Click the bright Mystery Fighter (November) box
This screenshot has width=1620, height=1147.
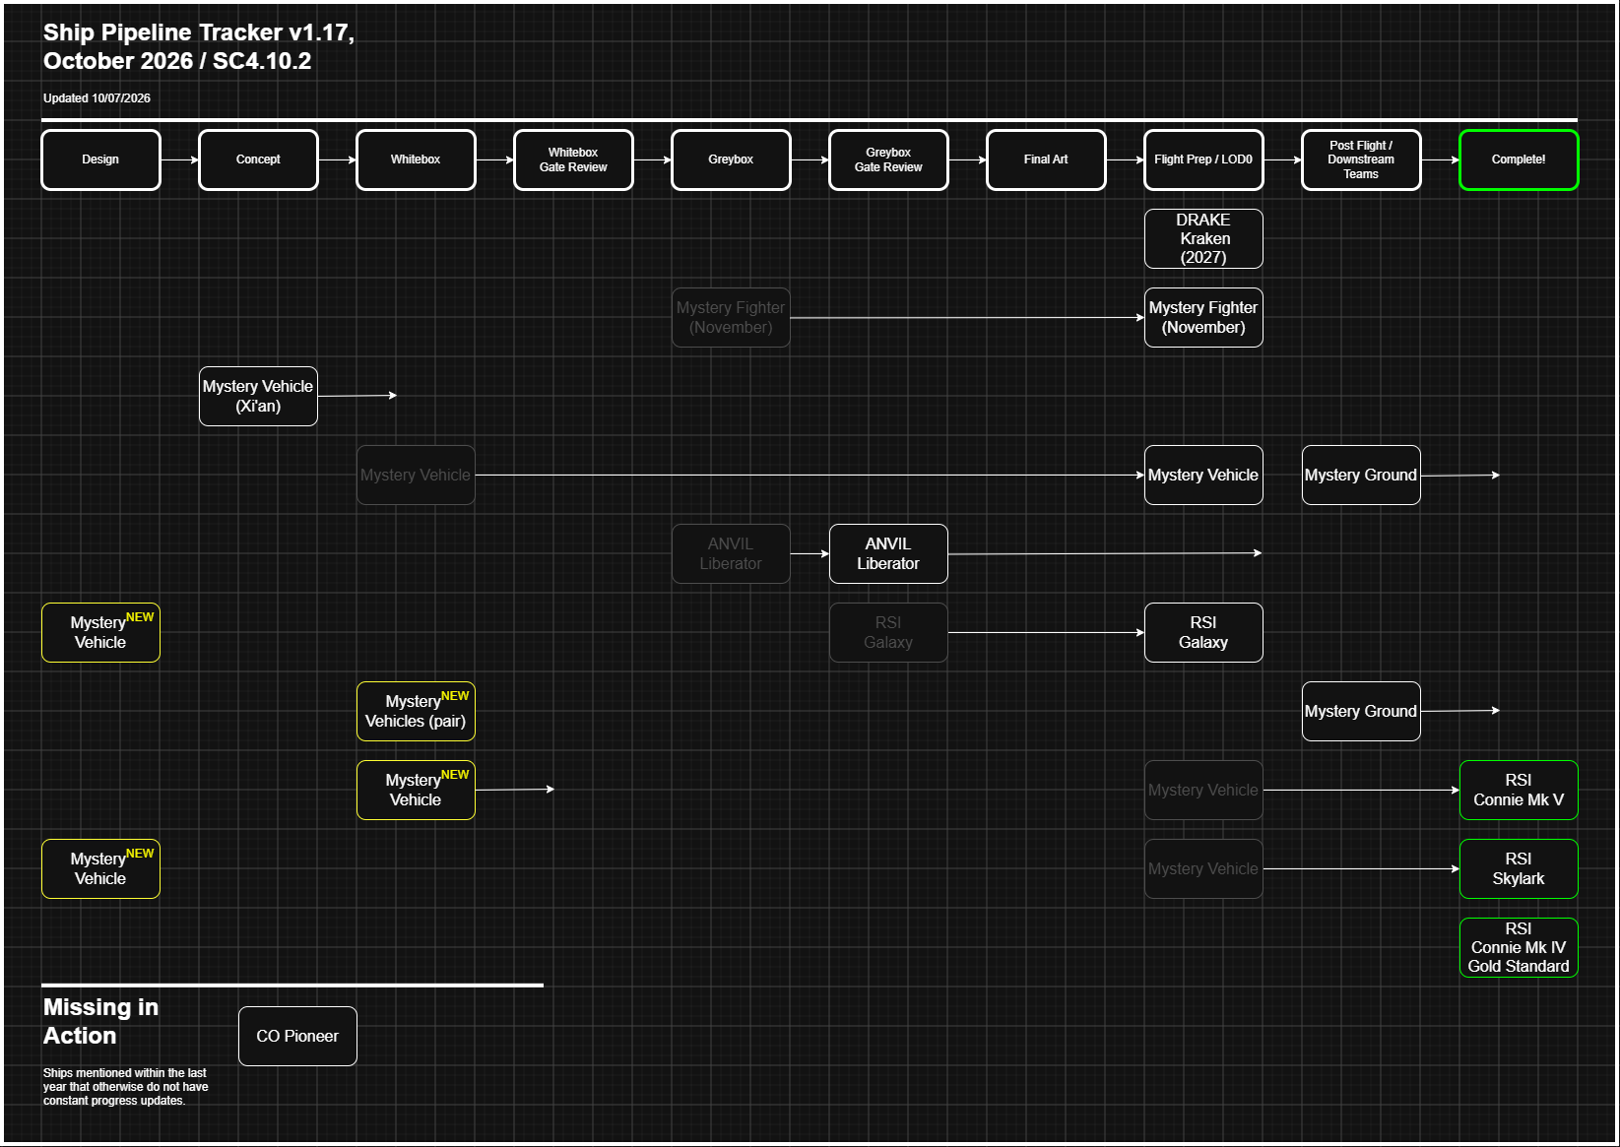click(x=1203, y=317)
